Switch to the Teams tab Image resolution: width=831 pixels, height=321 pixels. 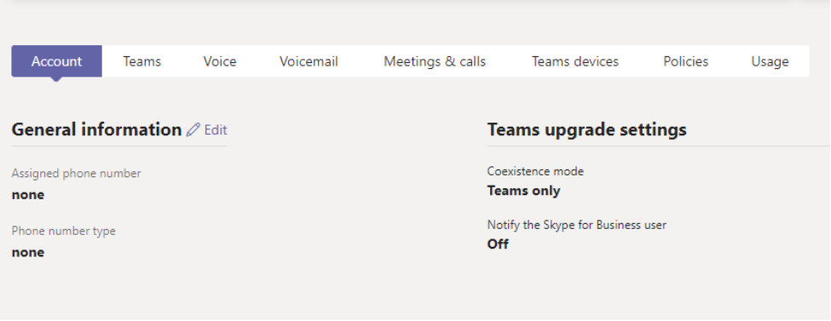(142, 61)
